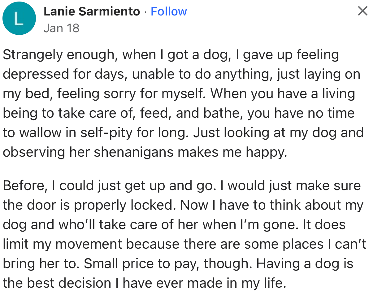Click the word "depressed" in the first paragraph
The height and width of the screenshot is (292, 369).
pyautogui.click(x=36, y=75)
